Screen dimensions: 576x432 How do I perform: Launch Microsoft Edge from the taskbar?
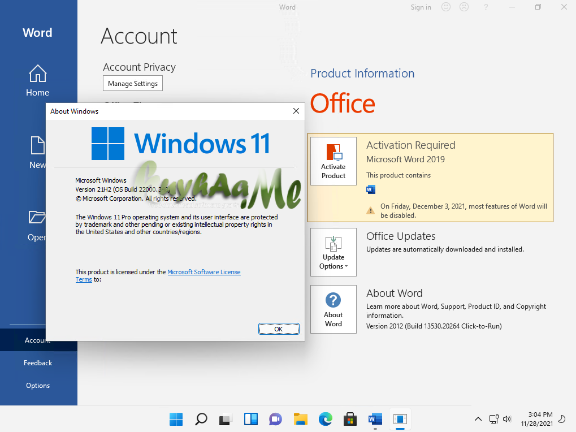[x=325, y=419]
